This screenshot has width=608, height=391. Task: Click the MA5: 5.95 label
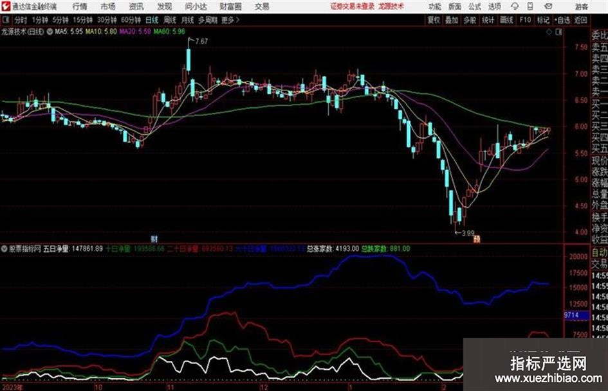[69, 31]
